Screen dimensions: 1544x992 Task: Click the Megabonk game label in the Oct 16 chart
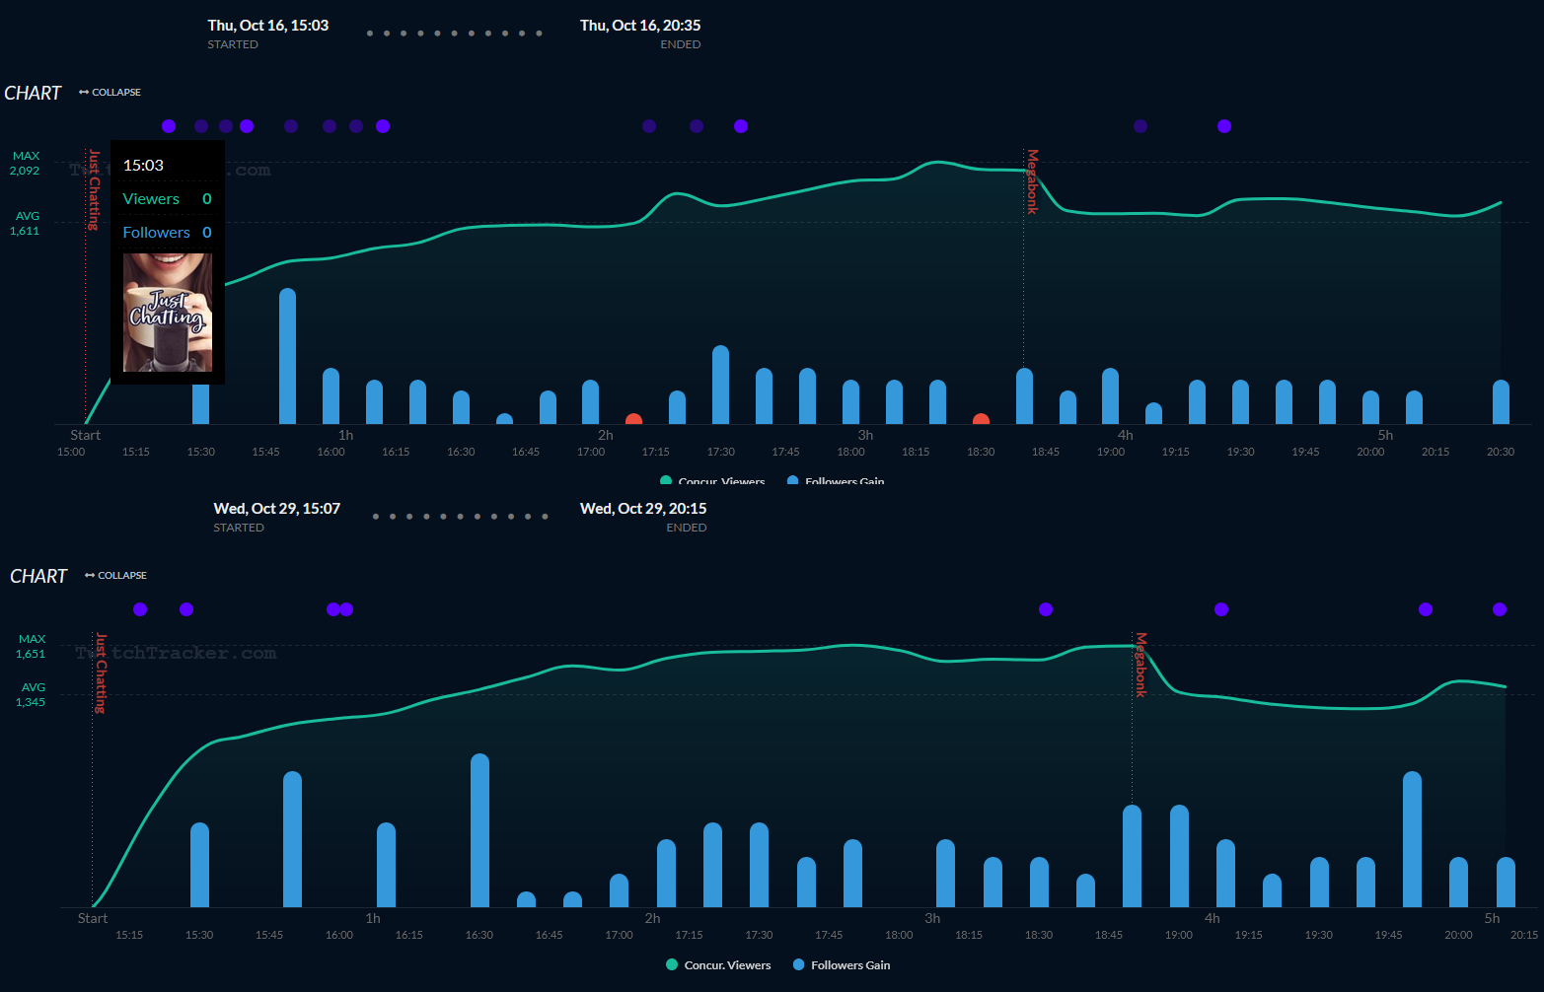1033,181
